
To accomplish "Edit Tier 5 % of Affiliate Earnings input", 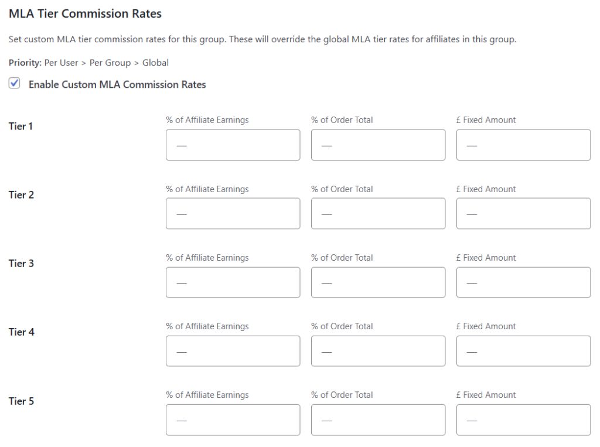I will (233, 419).
